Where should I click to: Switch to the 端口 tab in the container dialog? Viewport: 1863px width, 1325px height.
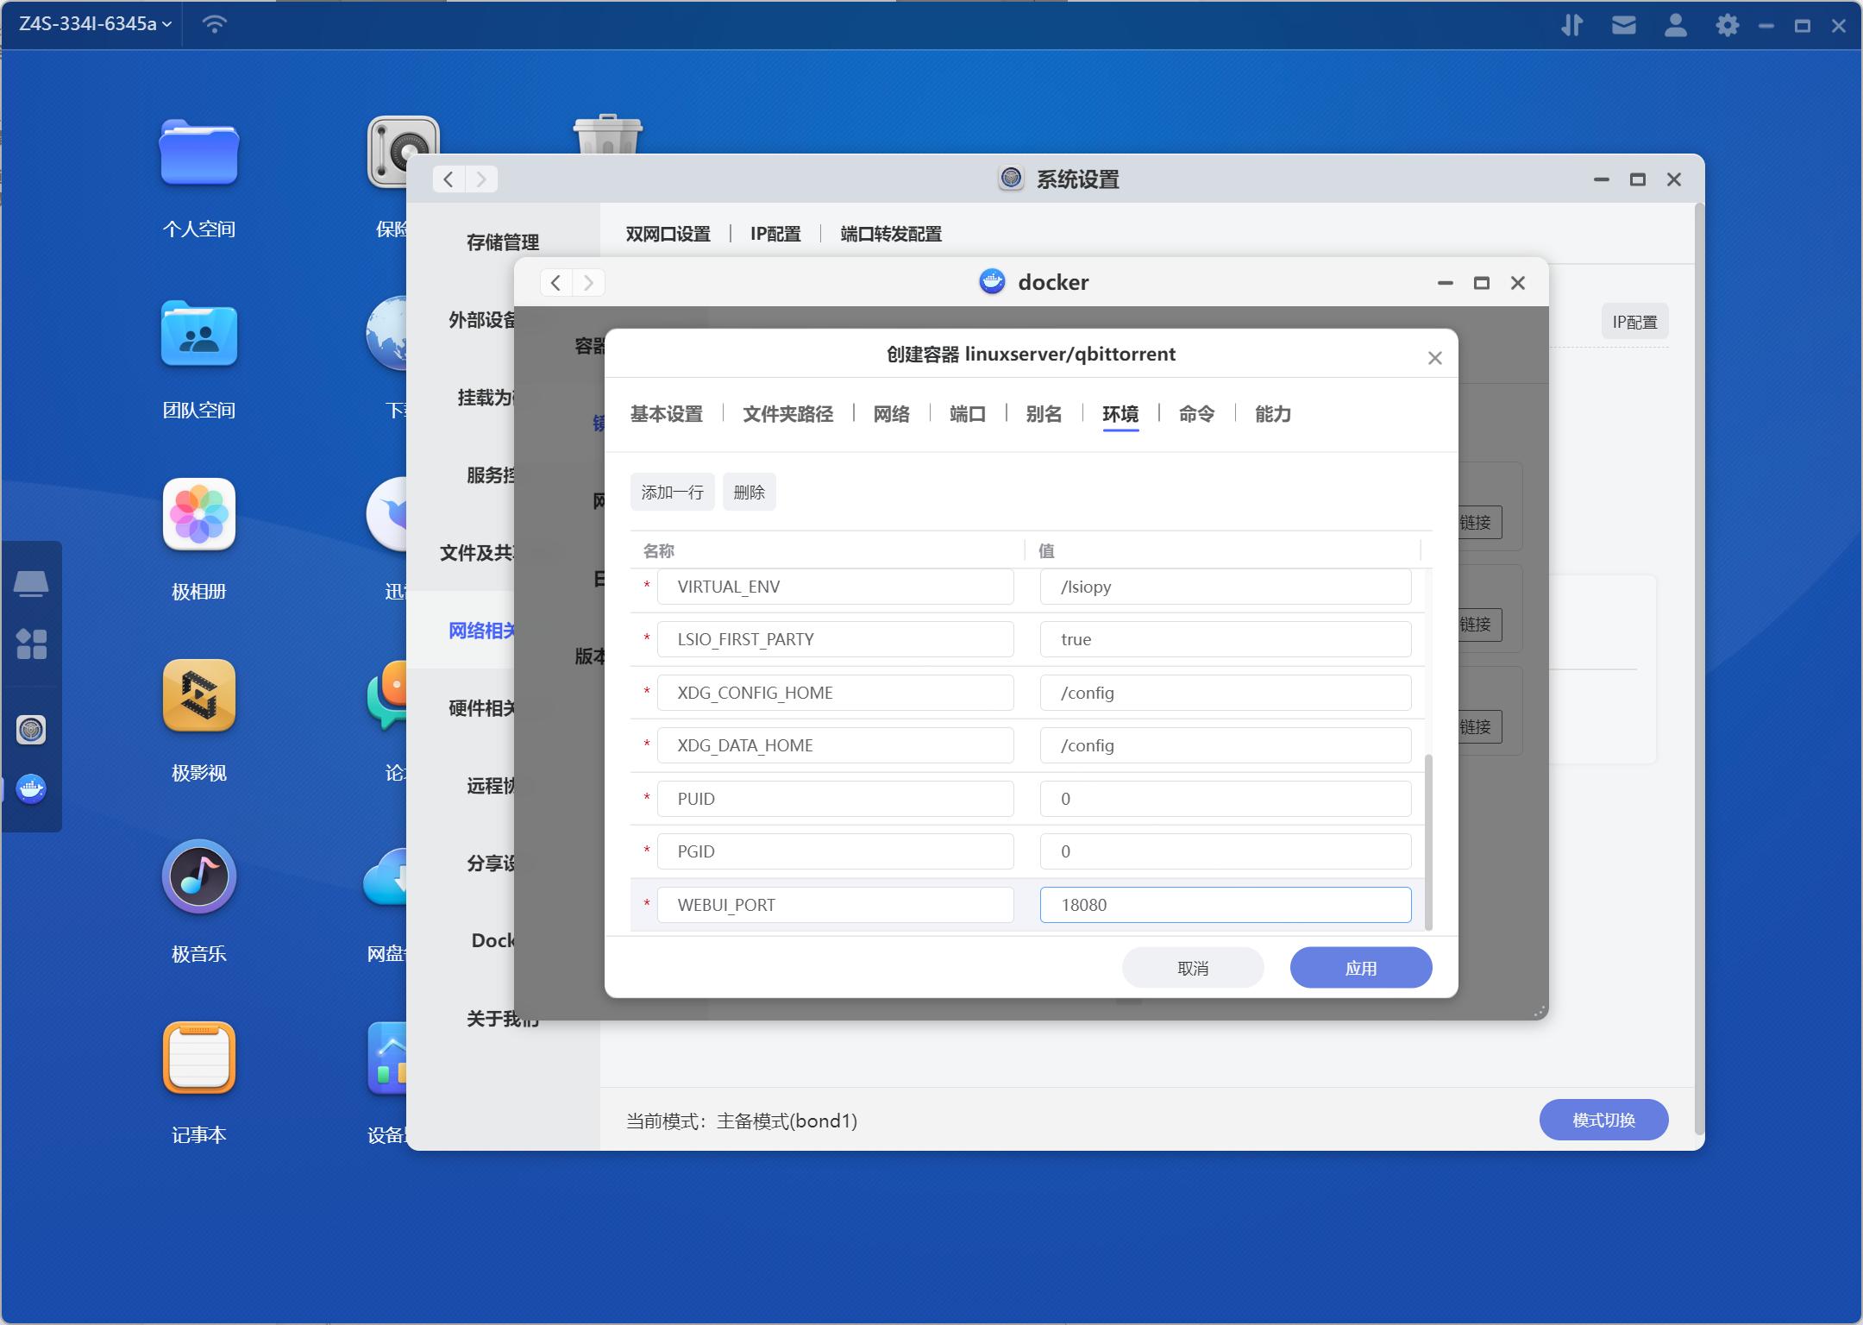click(968, 414)
